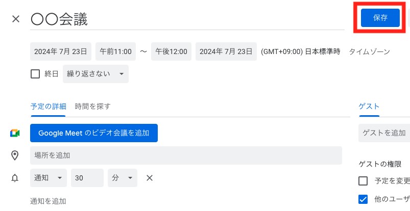
Task: Click the Google Meet camera icon
Action: (15, 133)
